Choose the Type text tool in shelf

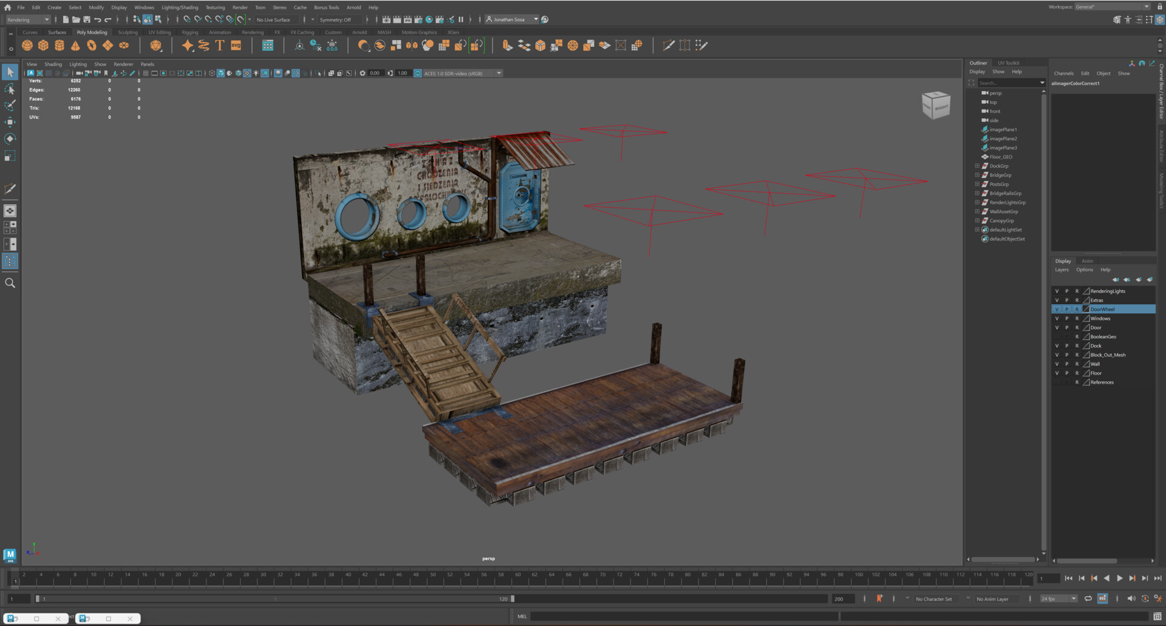tap(220, 46)
